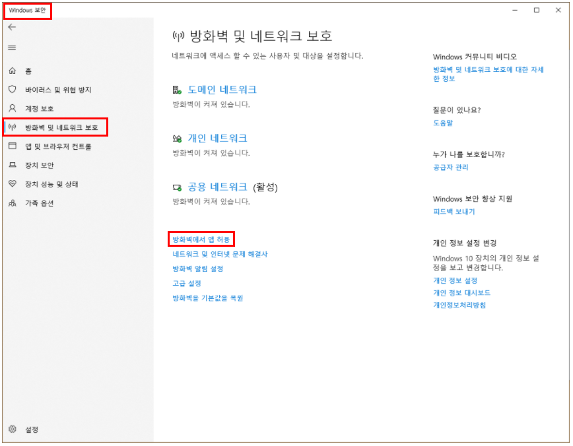
Task: Click the shield icon for virus protection
Action: tap(13, 90)
